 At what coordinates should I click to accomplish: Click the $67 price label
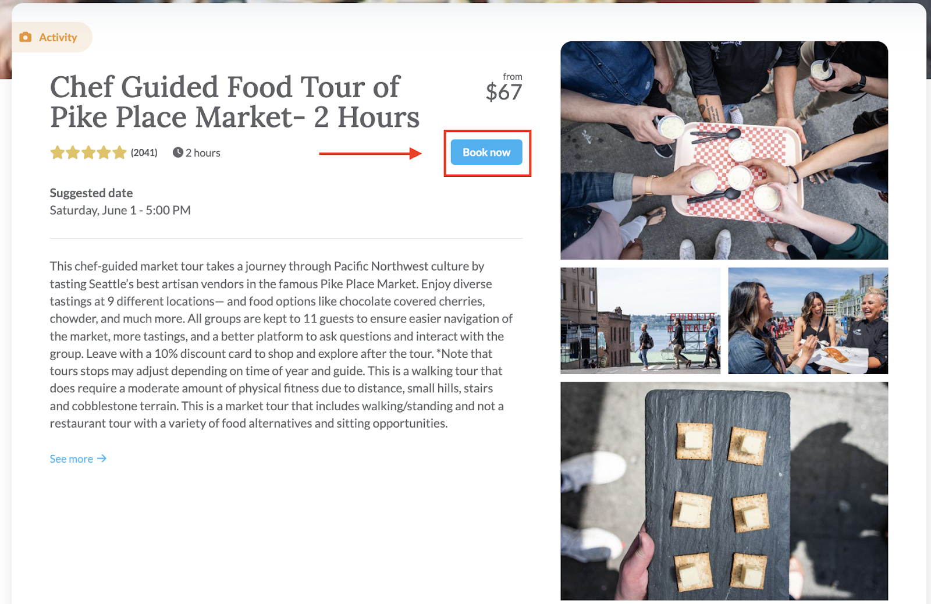[504, 92]
